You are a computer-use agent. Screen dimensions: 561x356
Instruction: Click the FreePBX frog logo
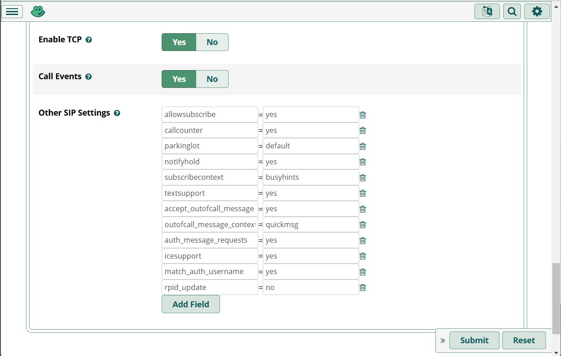(x=38, y=11)
